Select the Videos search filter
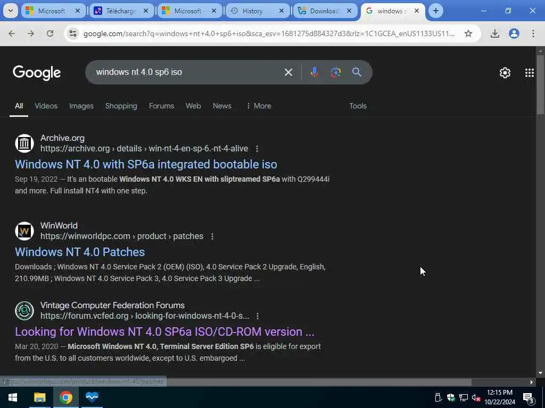The width and height of the screenshot is (545, 408). pos(46,106)
